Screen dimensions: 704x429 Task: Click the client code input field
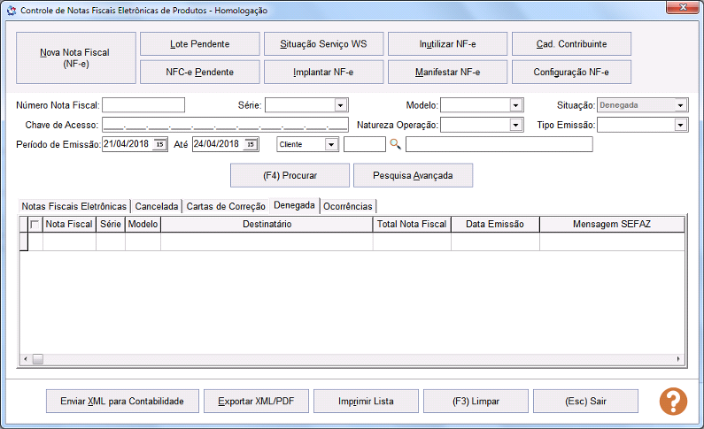(x=365, y=144)
